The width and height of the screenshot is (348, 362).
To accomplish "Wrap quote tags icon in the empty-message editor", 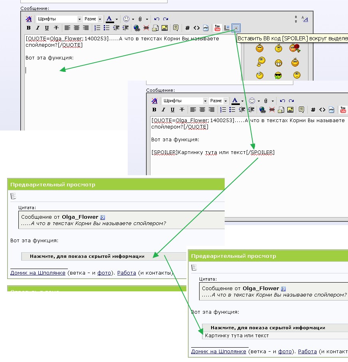I will pyautogui.click(x=176, y=28).
